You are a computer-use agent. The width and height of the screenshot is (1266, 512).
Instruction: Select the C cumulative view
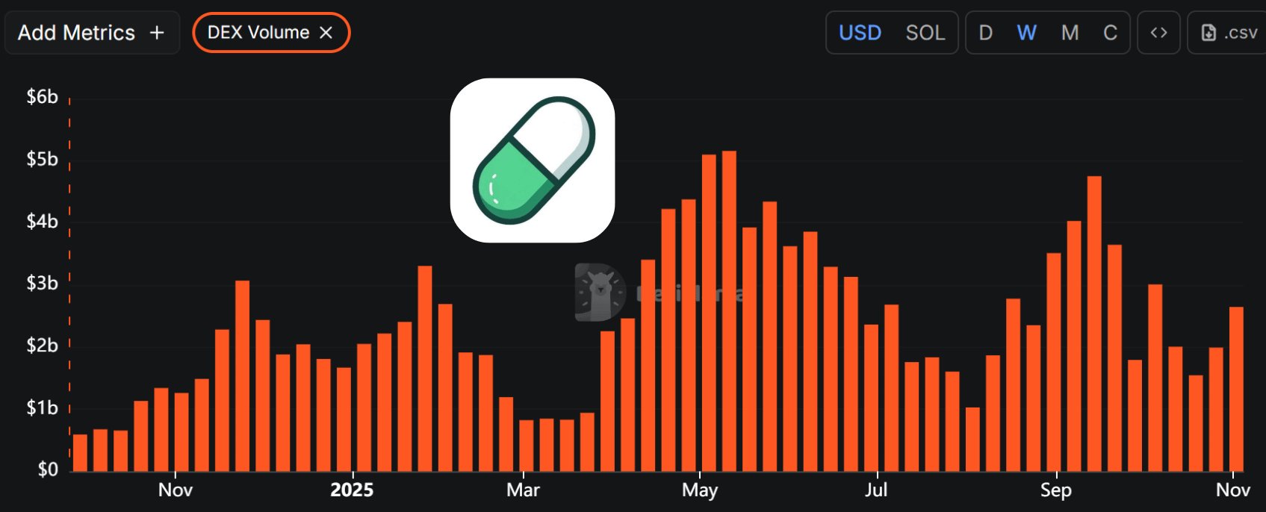point(1110,33)
